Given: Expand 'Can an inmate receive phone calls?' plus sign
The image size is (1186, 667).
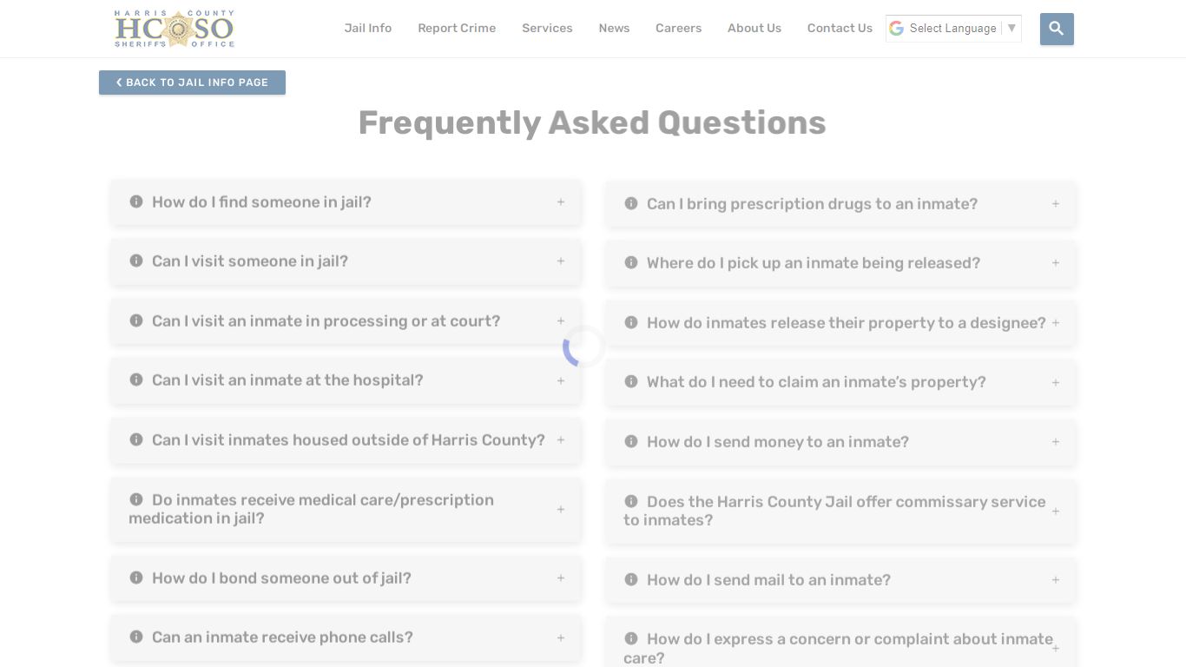Looking at the screenshot, I should (561, 637).
